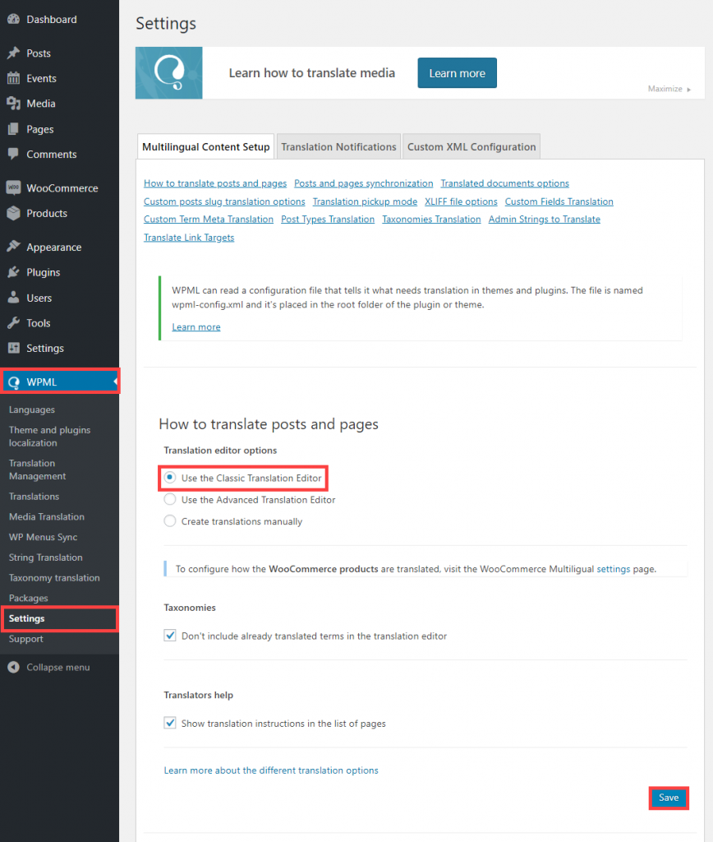
Task: Uncheck Don't include already translated terms
Action: point(170,636)
